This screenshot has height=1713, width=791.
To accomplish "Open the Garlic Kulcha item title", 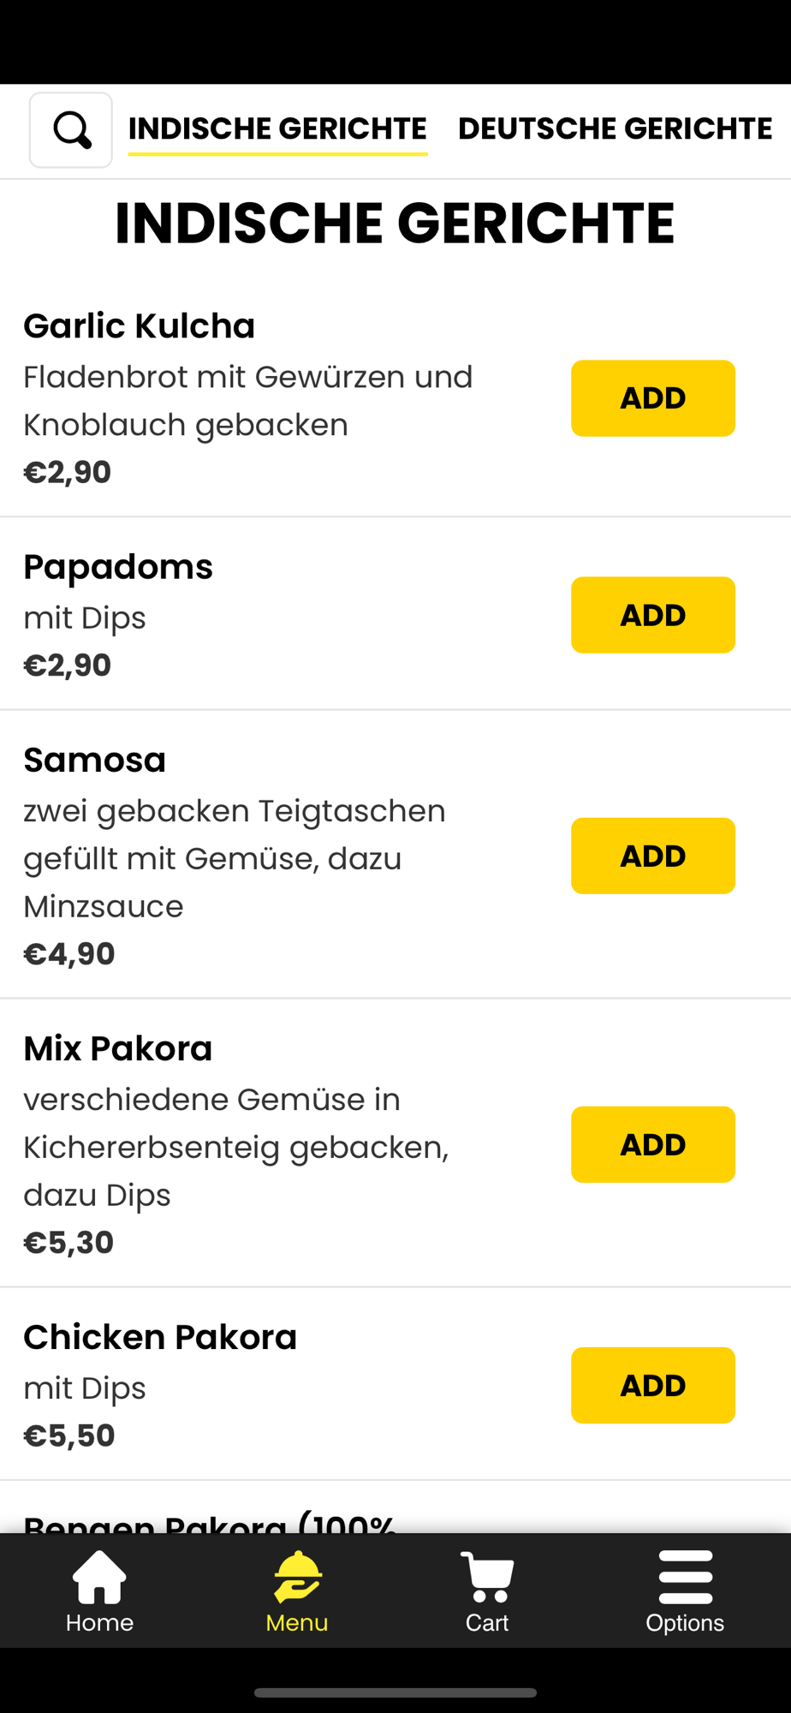I will pyautogui.click(x=139, y=325).
